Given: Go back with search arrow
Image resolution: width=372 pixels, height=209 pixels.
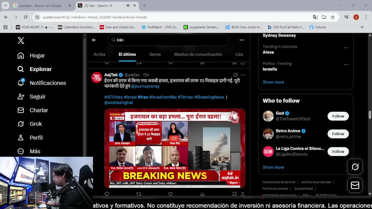Looking at the screenshot, I should (94, 40).
